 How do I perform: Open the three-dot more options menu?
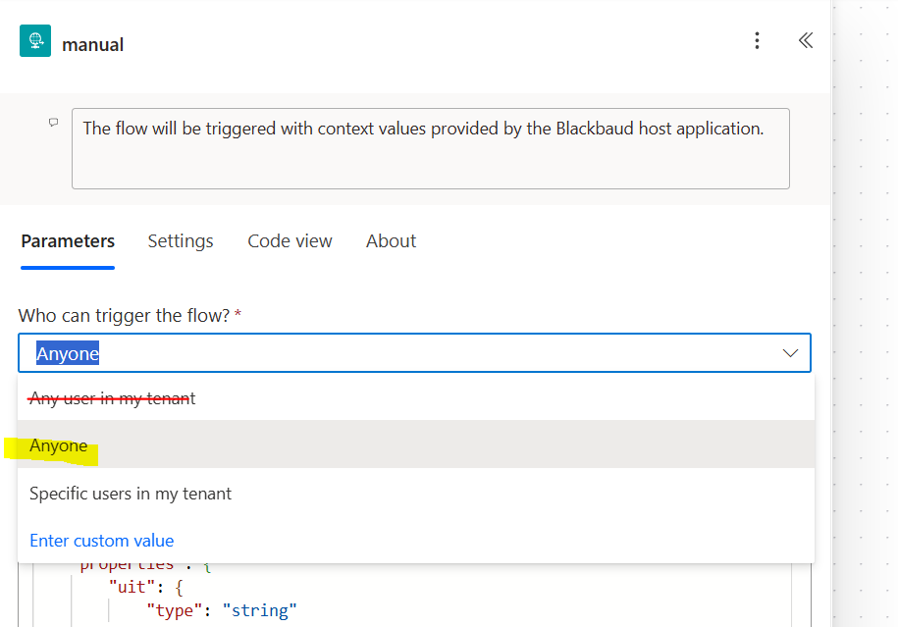click(x=757, y=40)
